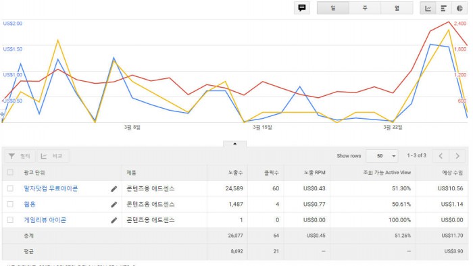Edit the 웹용 ad unit pencil

tap(114, 205)
